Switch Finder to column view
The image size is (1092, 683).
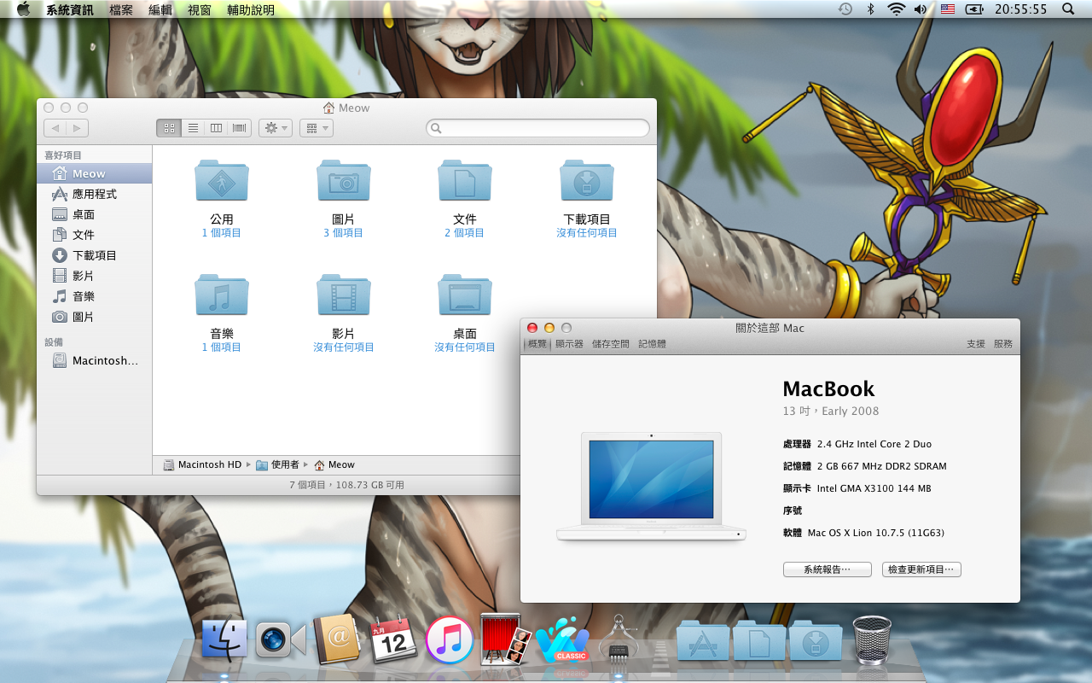[x=217, y=128]
